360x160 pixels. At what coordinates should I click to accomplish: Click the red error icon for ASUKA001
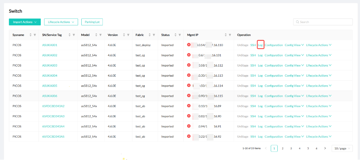189,45
